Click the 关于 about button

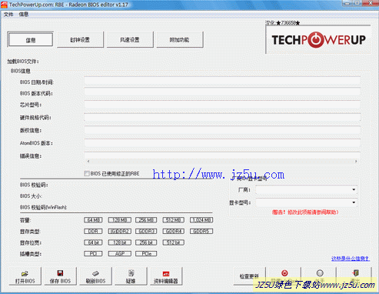[x=320, y=276]
